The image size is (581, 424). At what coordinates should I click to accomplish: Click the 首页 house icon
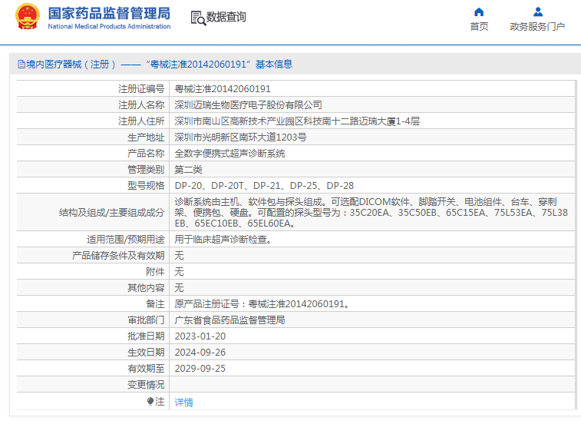479,12
